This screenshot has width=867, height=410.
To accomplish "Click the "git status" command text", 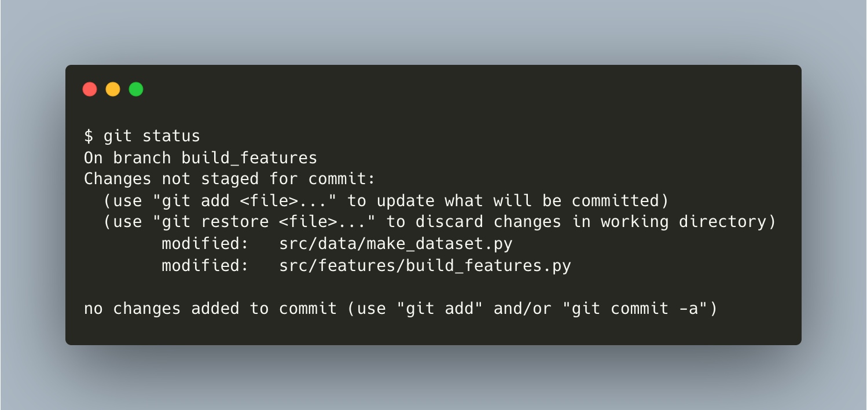I will (x=152, y=136).
